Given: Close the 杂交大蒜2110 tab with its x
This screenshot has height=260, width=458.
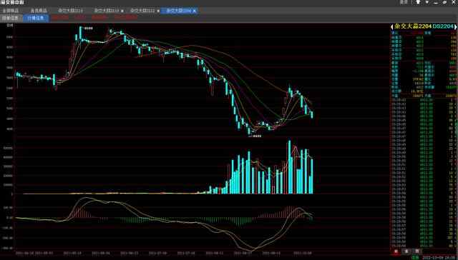Looking at the screenshot, I should tap(122, 11).
